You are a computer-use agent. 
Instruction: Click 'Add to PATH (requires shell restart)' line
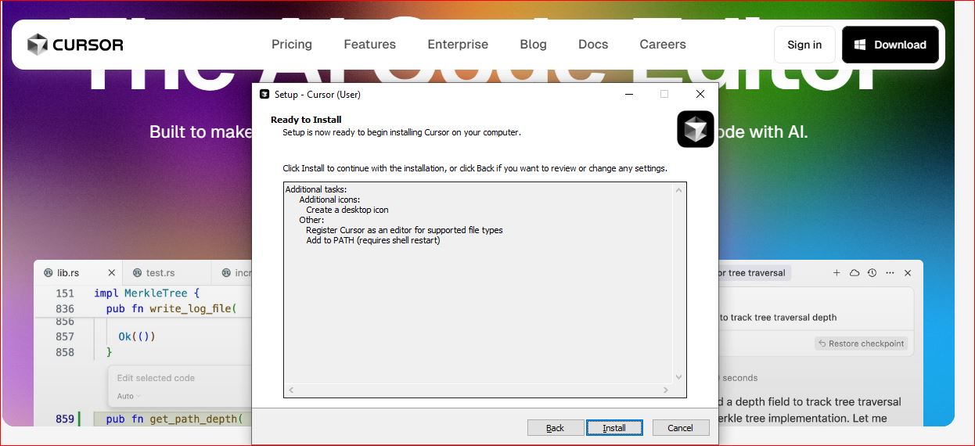[x=373, y=240]
